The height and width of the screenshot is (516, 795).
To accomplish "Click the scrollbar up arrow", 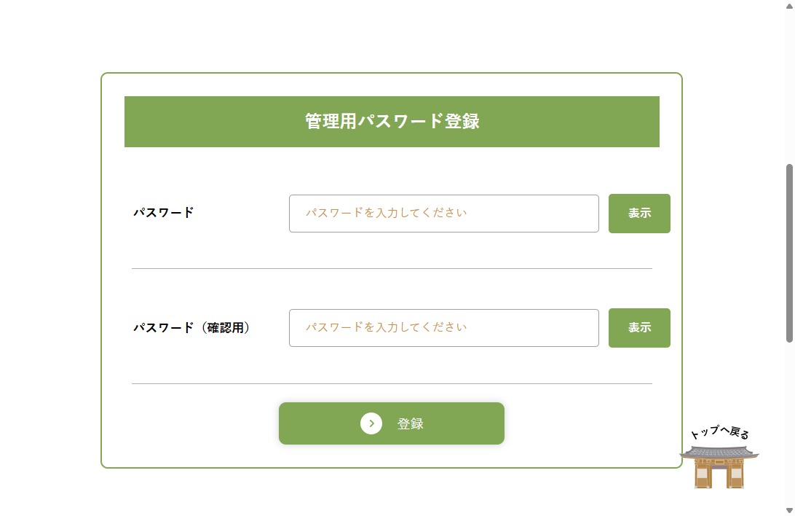I will click(789, 5).
